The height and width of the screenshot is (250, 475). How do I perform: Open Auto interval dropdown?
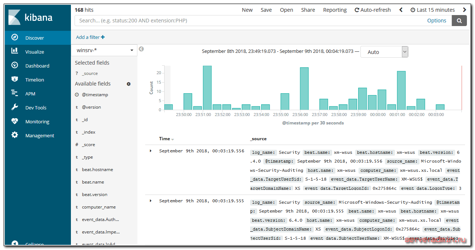(x=384, y=52)
